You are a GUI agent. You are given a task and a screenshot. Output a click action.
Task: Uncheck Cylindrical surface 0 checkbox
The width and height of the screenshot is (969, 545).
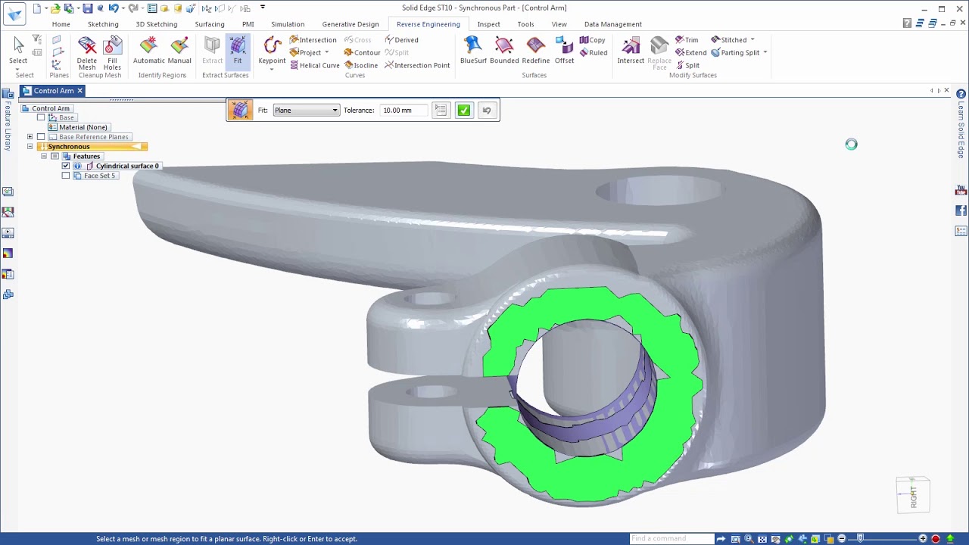tap(66, 166)
